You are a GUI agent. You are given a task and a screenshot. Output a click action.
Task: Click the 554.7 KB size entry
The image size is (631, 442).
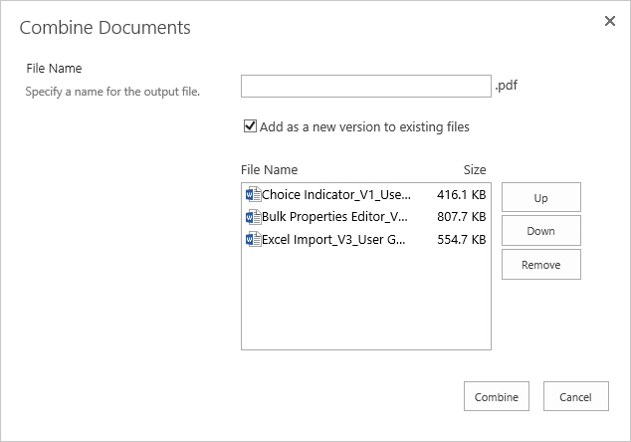[461, 240]
